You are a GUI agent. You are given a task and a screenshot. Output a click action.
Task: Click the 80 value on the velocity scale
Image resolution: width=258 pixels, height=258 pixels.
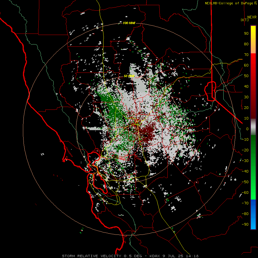pyautogui.click(x=246, y=44)
